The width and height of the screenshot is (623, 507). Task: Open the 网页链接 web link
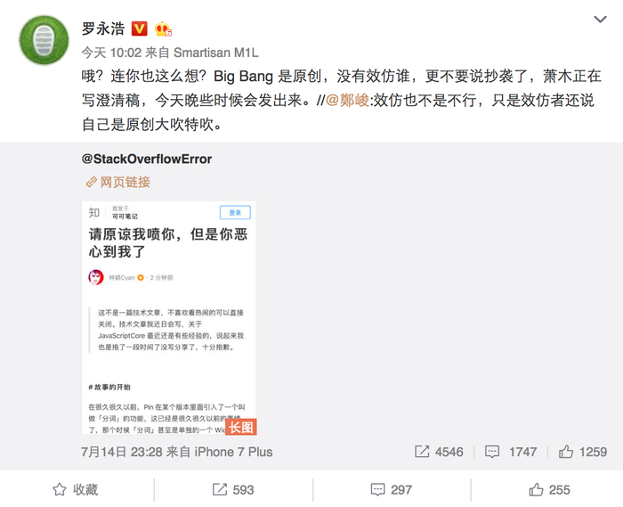tap(118, 182)
